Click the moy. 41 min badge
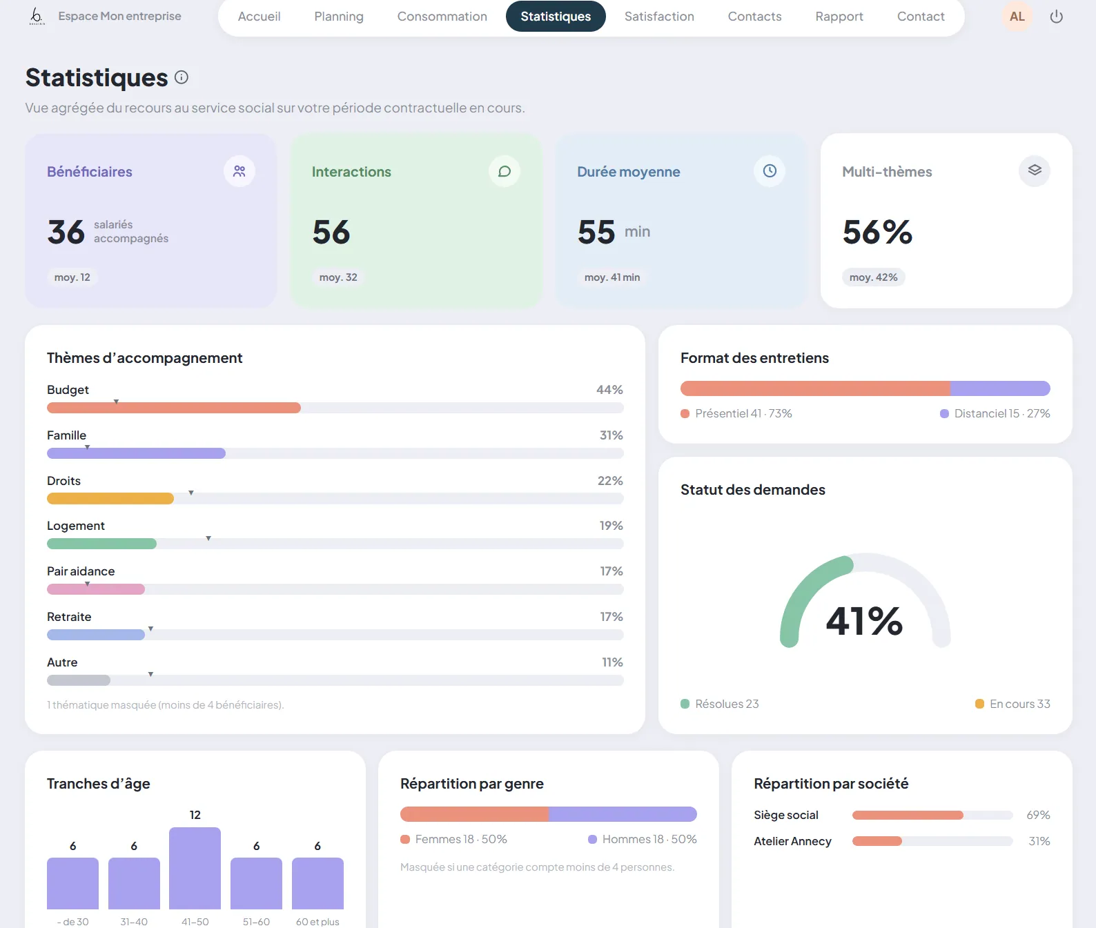The image size is (1096, 928). pyautogui.click(x=612, y=277)
